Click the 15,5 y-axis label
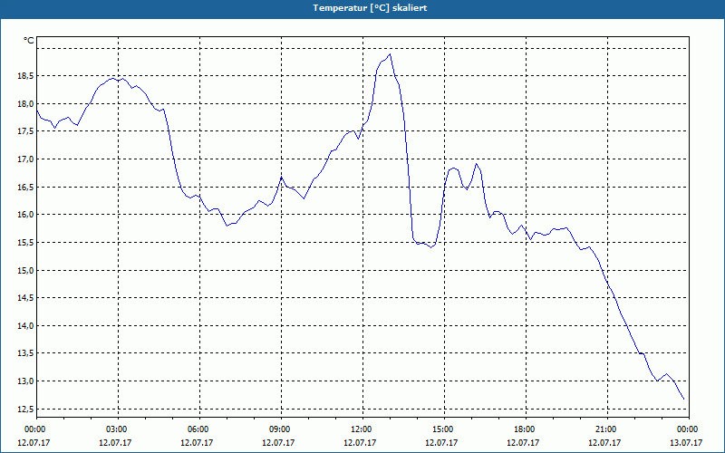The image size is (725, 453). pos(26,242)
